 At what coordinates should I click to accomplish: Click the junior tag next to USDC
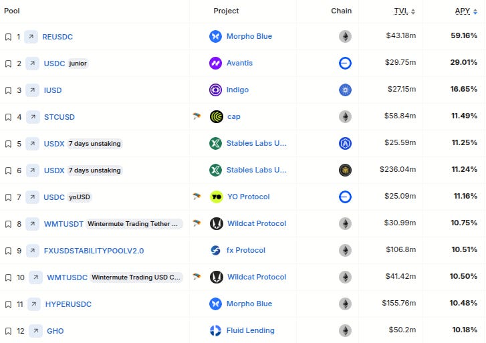78,64
